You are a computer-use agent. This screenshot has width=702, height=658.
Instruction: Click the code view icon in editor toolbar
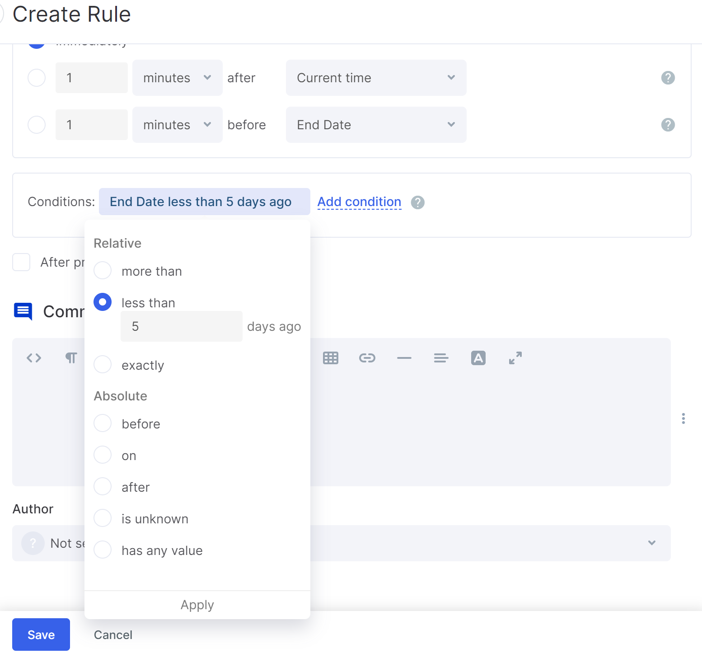click(34, 358)
